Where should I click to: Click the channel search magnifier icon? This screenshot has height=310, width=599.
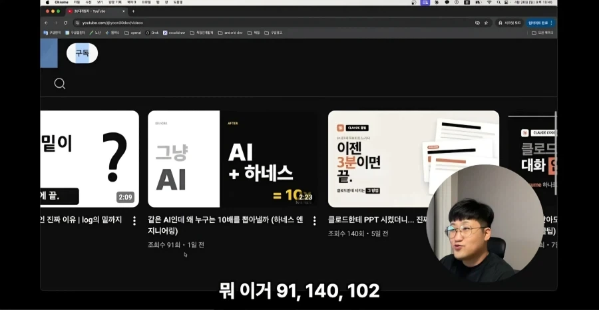[x=60, y=84]
